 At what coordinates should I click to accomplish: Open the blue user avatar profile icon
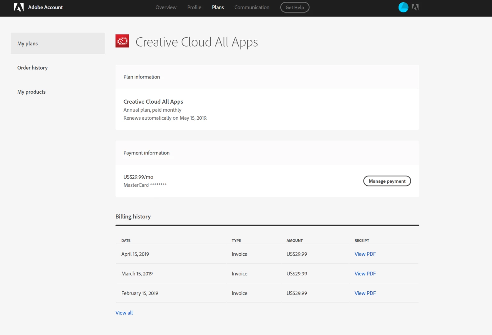tap(403, 7)
